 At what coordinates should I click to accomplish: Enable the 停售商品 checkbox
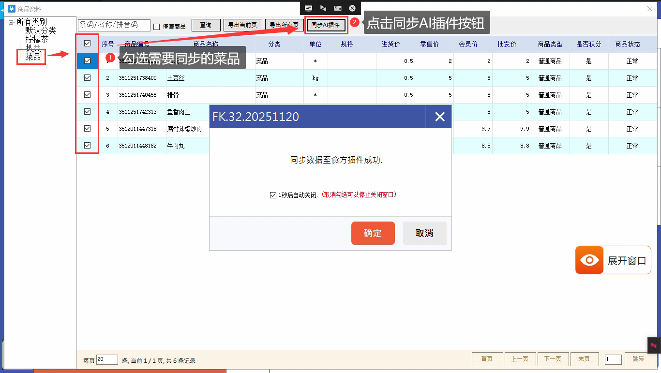tap(157, 27)
